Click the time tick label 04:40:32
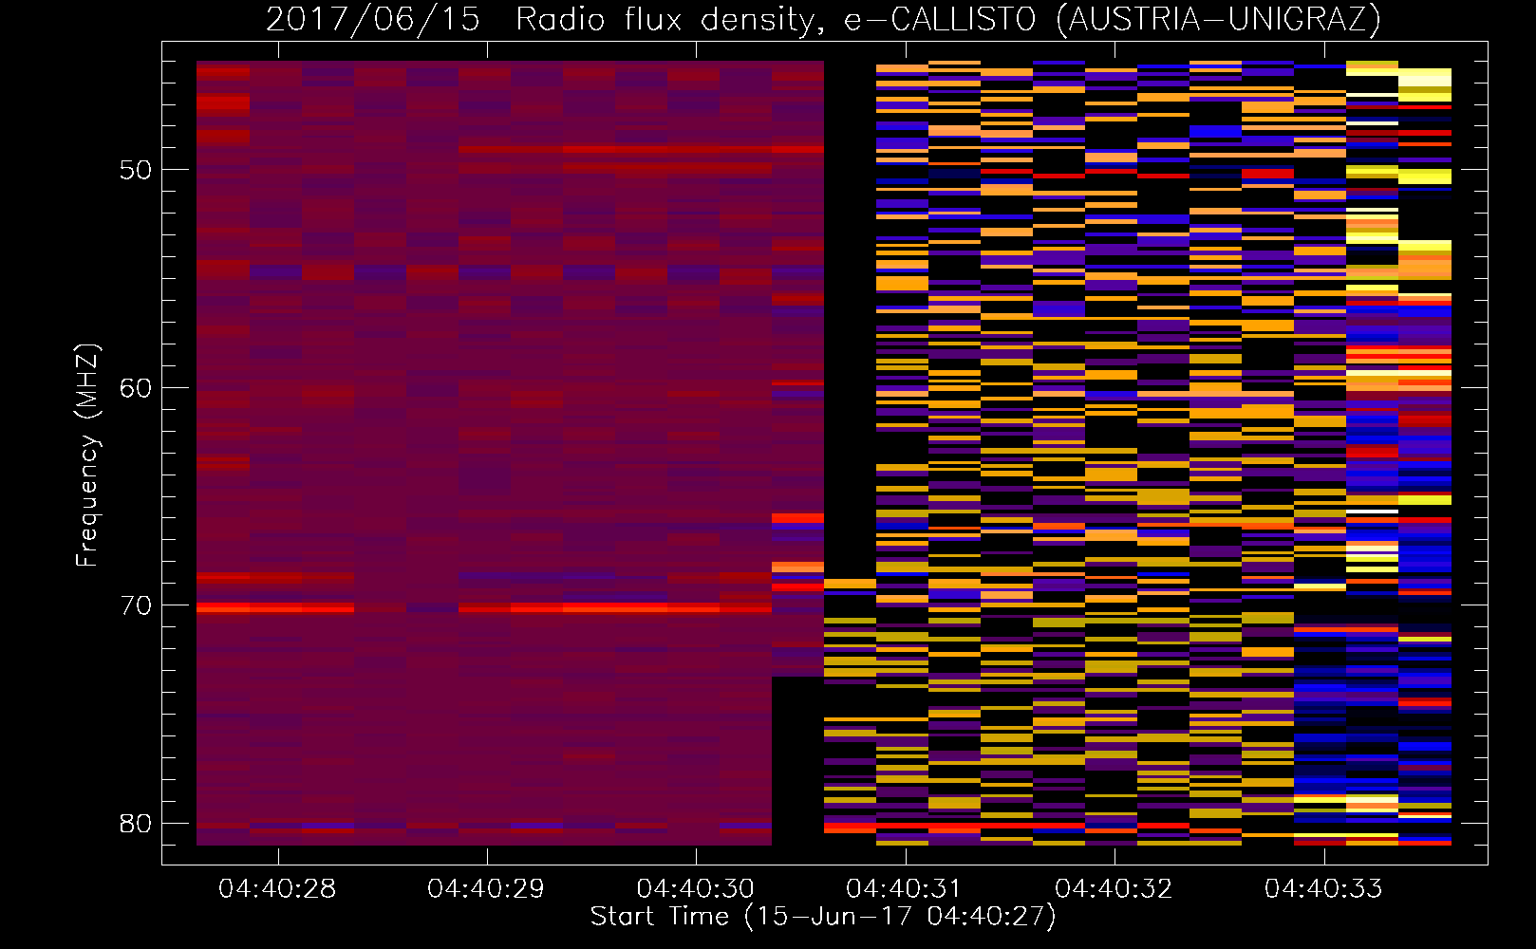Viewport: 1536px width, 949px height. 1115,889
